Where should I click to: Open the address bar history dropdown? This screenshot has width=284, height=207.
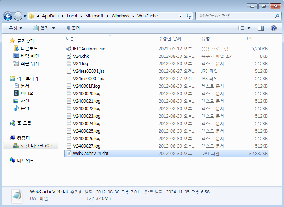[180, 16]
